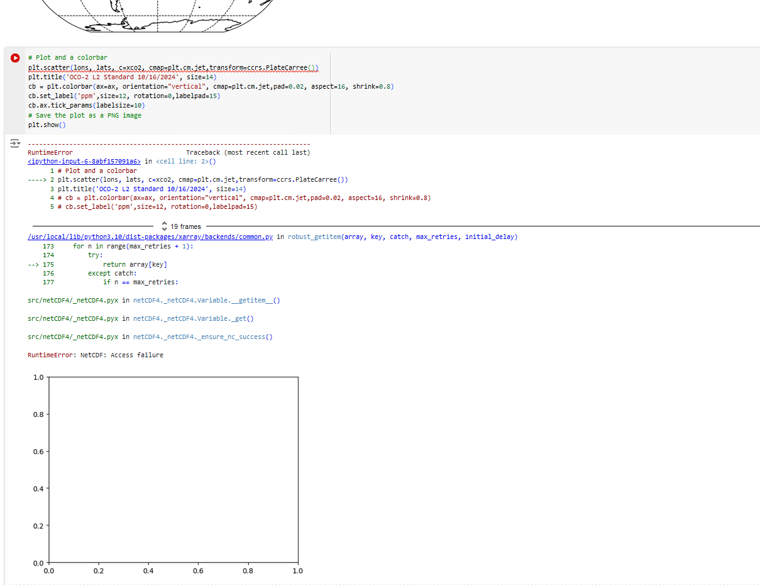Click the 'Save the plot as a PNG image' comment
Screen dimensions: 760x585
coord(85,116)
